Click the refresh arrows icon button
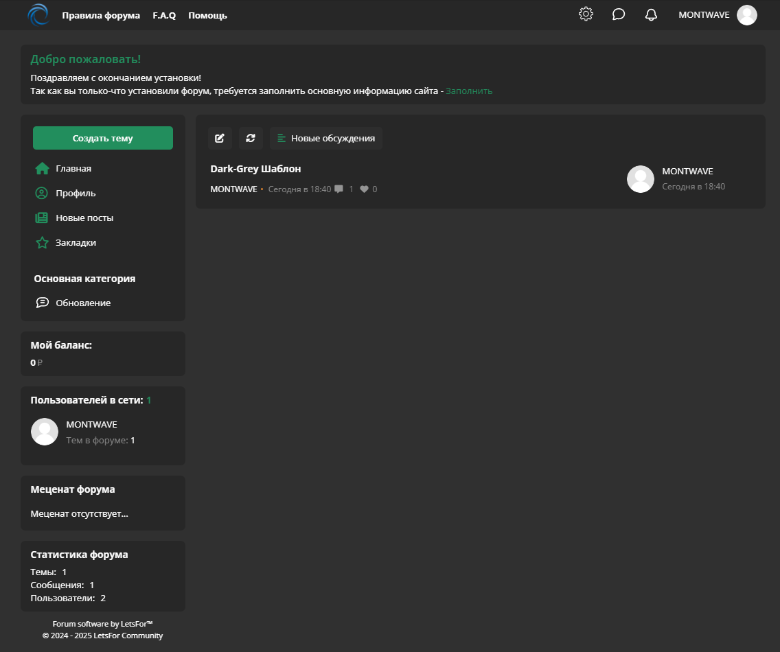This screenshot has height=652, width=780. tap(251, 138)
